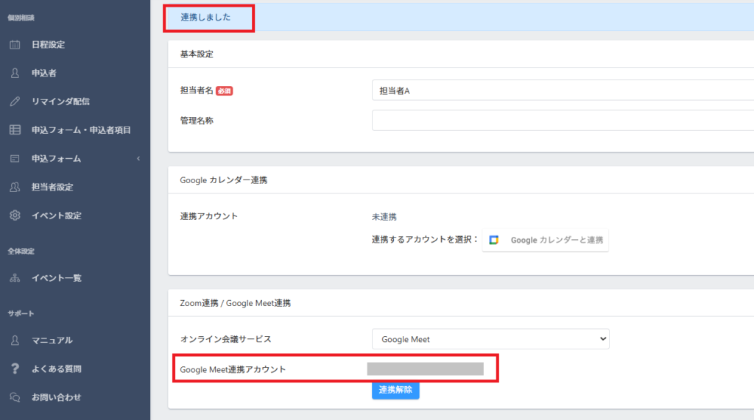
Task: Click the calendar icon beside 日程設定
Action: point(15,45)
